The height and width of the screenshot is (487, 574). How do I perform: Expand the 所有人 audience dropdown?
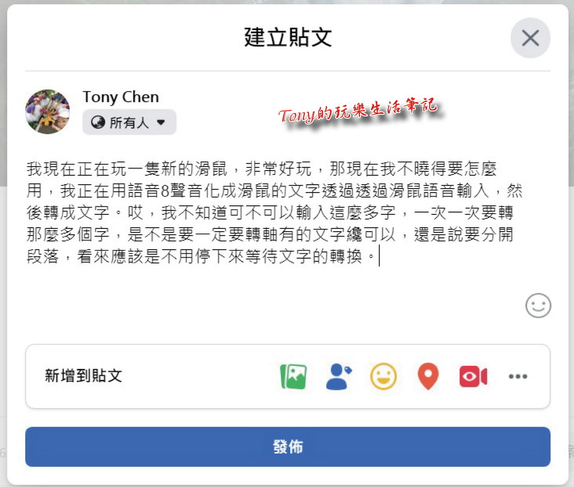click(129, 122)
